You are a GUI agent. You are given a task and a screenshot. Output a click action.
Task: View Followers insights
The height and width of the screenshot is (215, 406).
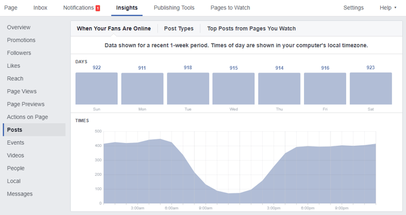[x=19, y=53]
